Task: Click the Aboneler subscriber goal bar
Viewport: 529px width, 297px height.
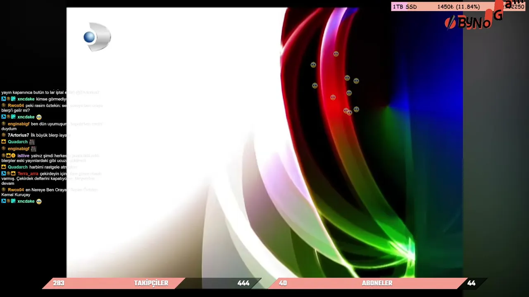Action: tap(377, 283)
